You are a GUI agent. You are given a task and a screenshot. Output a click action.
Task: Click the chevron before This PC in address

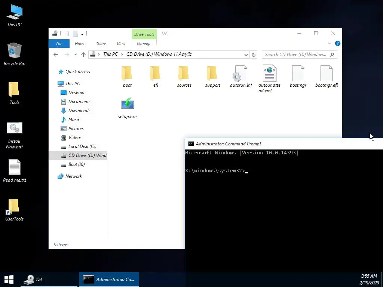coord(99,54)
